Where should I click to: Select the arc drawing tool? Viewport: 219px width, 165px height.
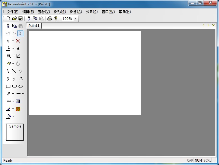point(21,71)
